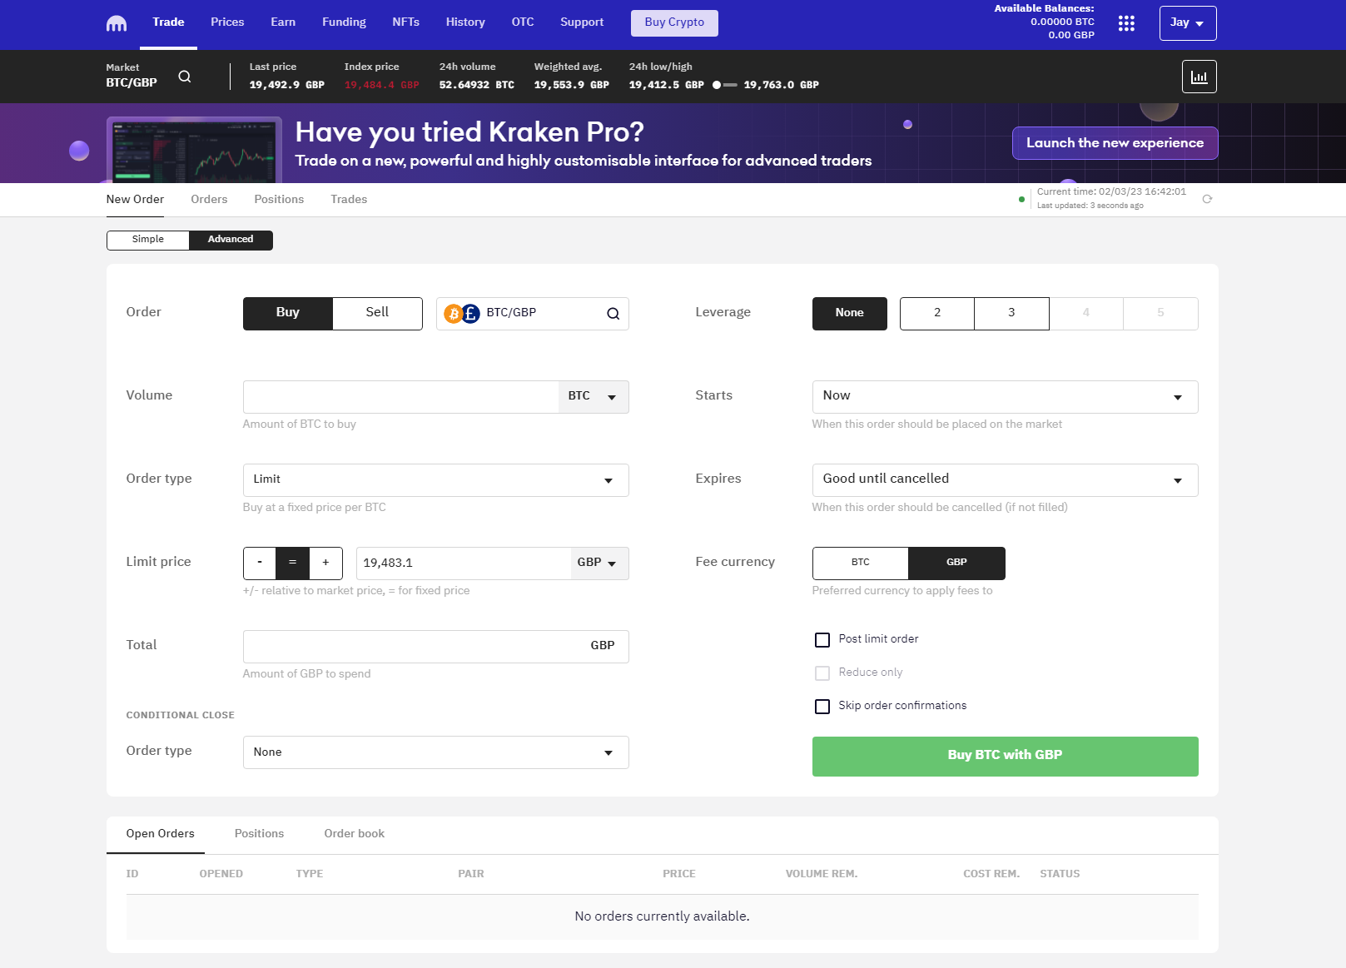Click the Kraken Pro banner thumbnail
1346x968 pixels.
tap(194, 150)
